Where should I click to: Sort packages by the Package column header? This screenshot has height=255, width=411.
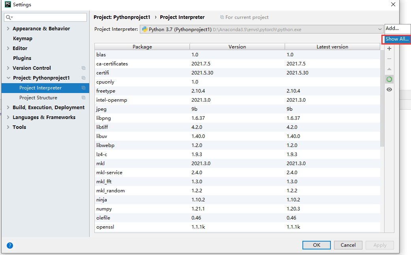click(142, 47)
